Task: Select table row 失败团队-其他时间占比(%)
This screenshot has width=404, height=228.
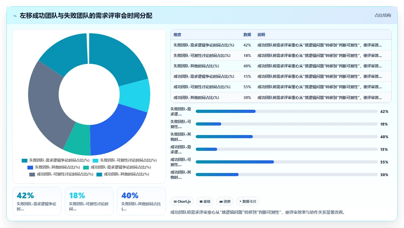Action: (x=281, y=66)
